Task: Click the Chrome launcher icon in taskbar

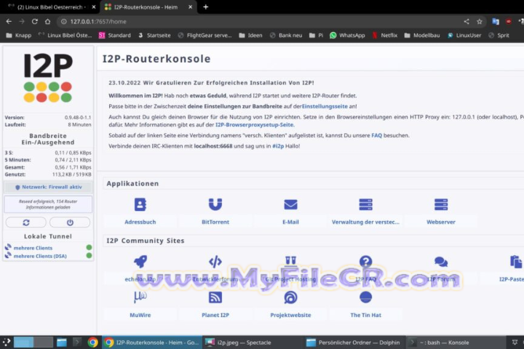Action: click(92, 342)
